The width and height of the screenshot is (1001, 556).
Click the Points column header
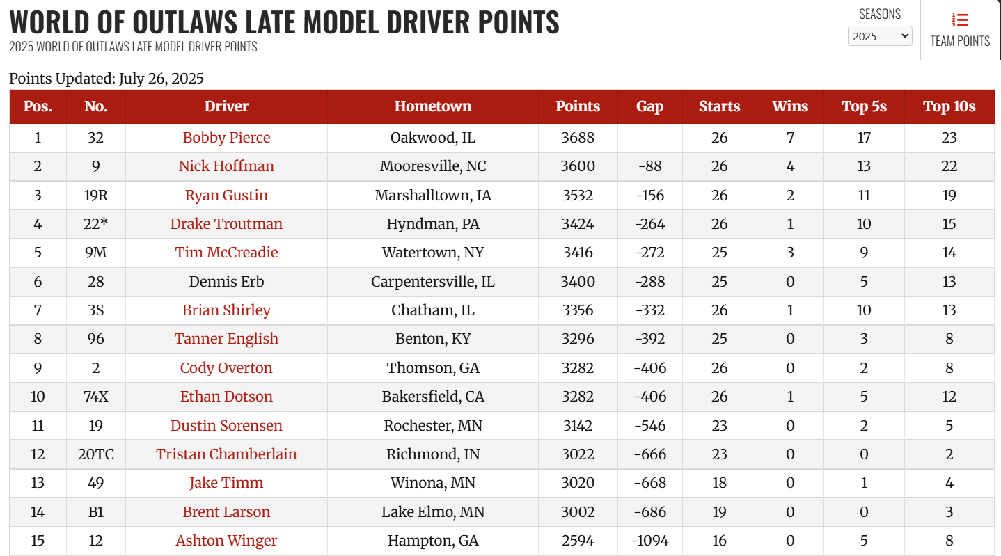click(x=578, y=106)
